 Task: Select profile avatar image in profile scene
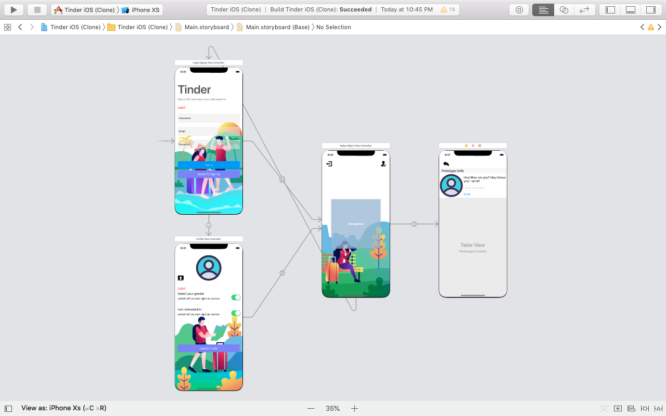(x=209, y=268)
